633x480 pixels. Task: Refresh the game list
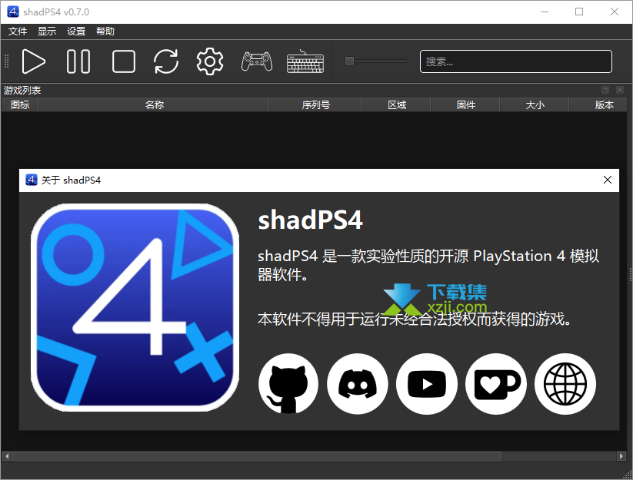coord(166,61)
